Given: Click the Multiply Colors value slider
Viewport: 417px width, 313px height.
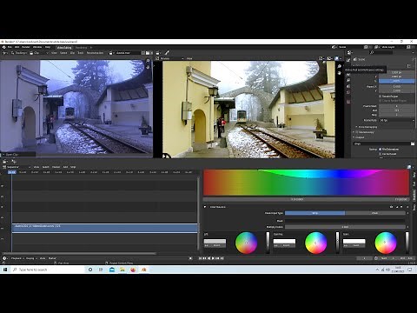Looking at the screenshot, I should point(345,227).
